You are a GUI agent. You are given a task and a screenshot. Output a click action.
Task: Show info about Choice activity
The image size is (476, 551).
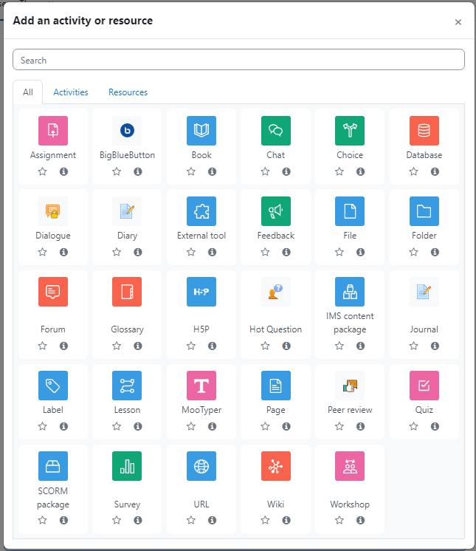[x=361, y=171]
